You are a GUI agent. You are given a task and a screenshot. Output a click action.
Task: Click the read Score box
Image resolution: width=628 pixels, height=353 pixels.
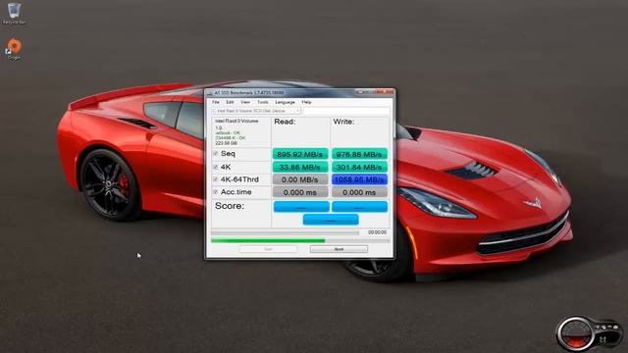(301, 207)
